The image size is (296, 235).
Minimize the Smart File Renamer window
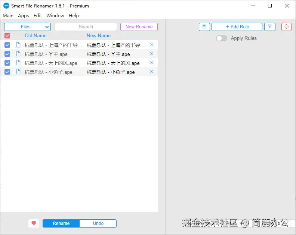253,6
